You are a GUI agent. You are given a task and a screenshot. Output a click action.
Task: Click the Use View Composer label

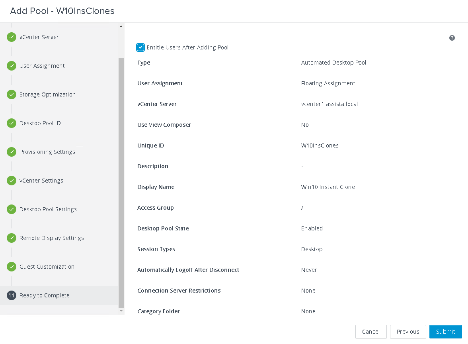coord(164,125)
